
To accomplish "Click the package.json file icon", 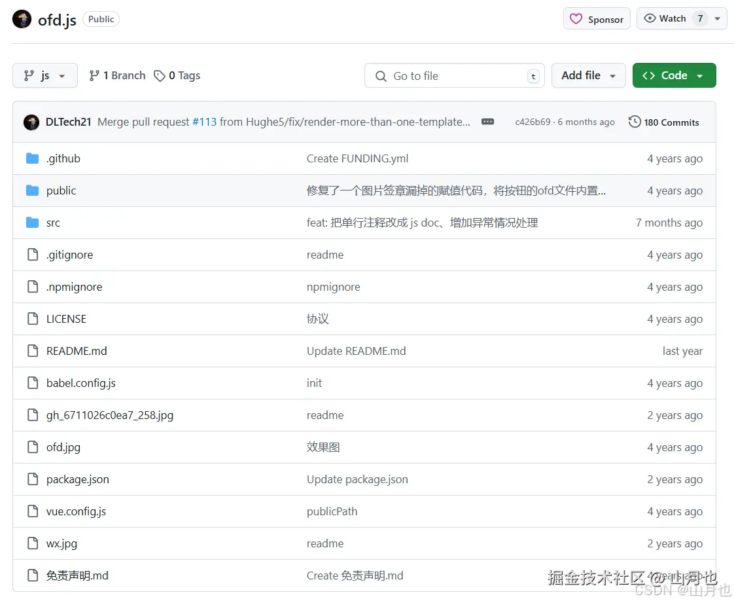I will click(x=33, y=479).
